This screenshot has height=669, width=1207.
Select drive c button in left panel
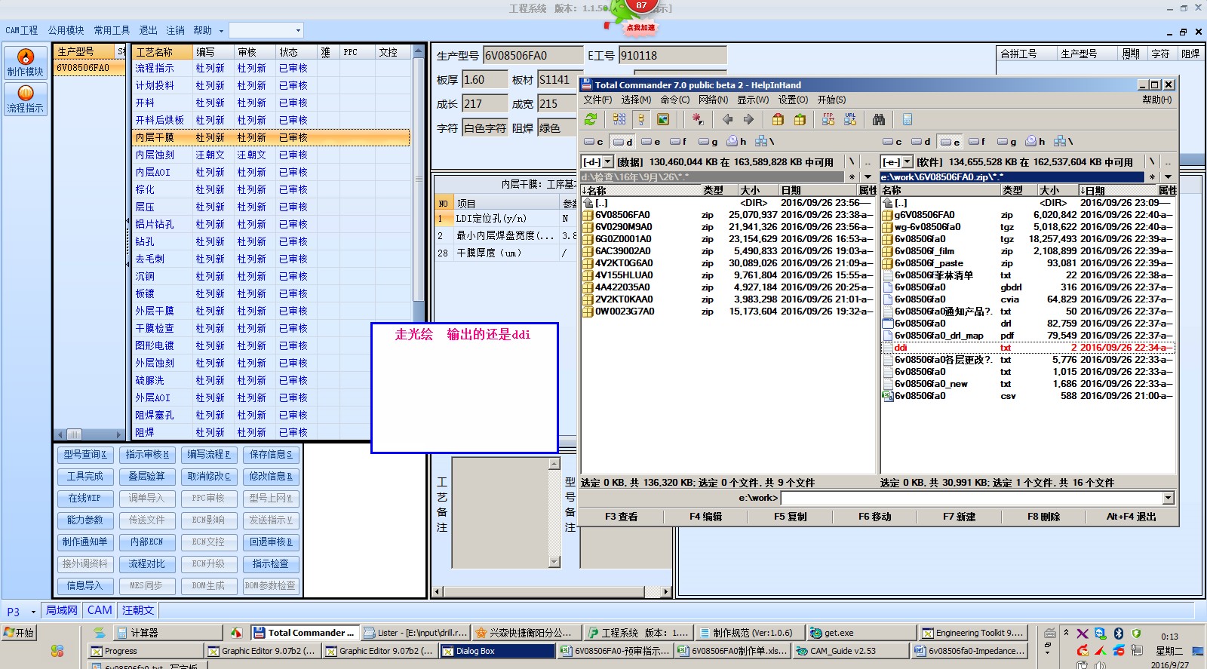pos(594,141)
